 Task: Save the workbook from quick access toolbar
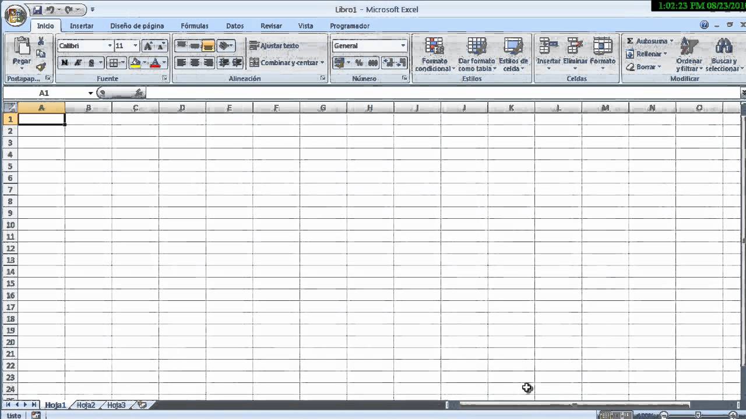coord(37,10)
